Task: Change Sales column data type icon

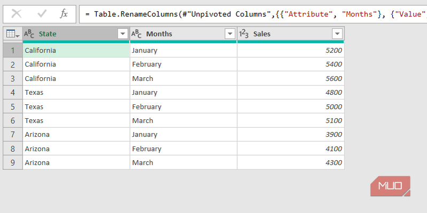Action: coord(244,34)
